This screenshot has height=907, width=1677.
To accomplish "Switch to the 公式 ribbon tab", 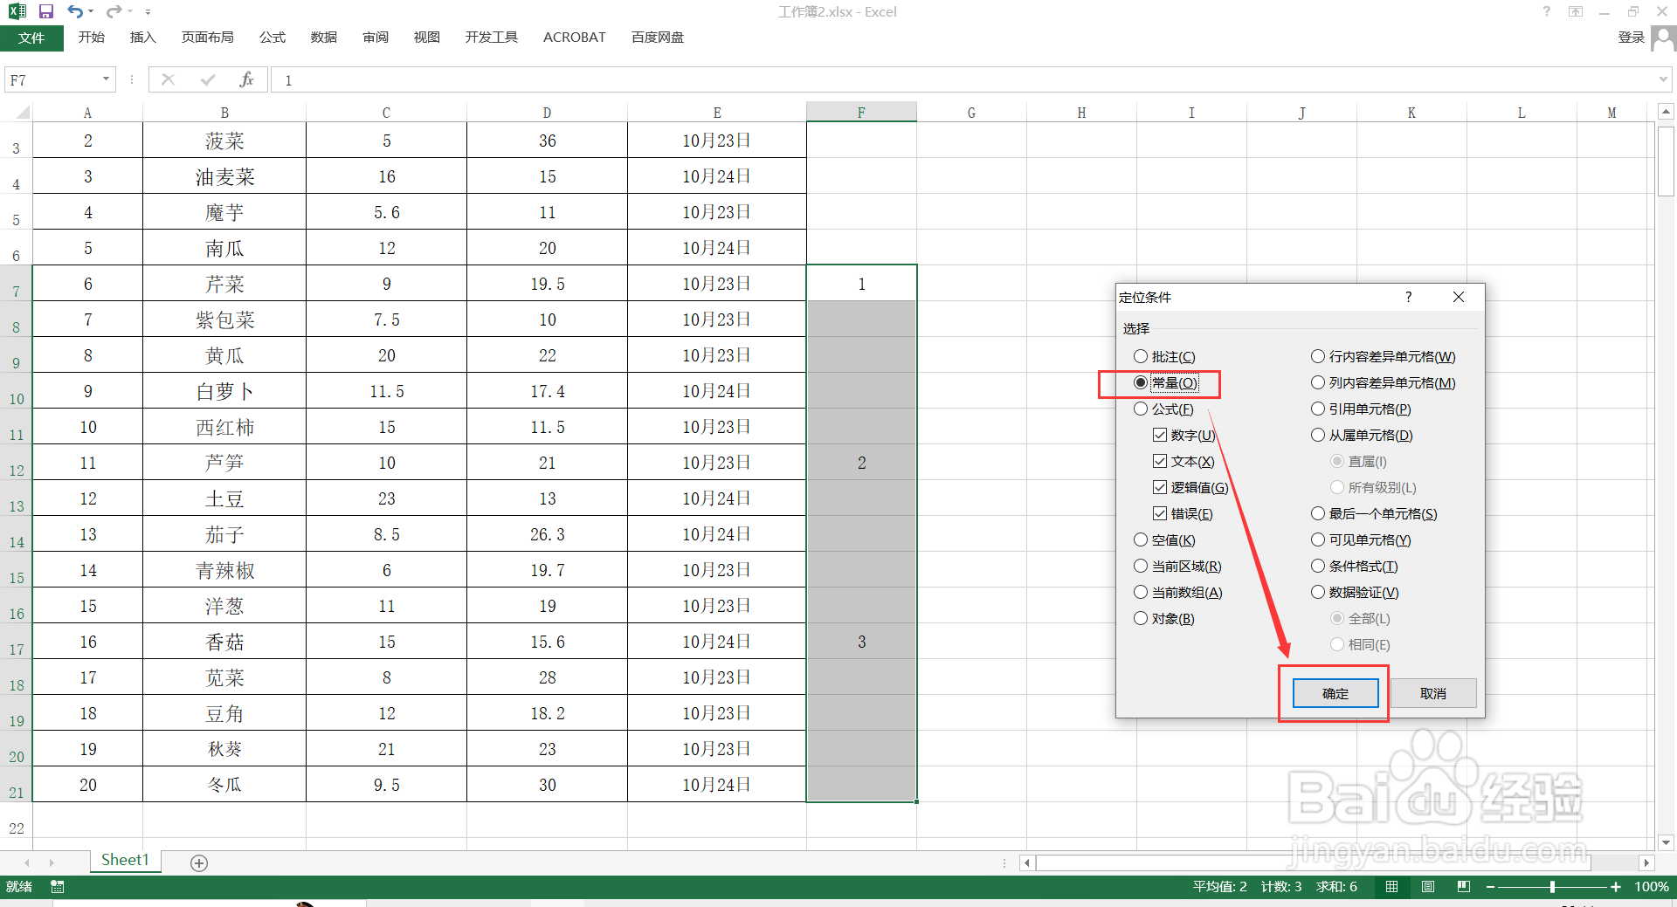I will click(x=273, y=37).
